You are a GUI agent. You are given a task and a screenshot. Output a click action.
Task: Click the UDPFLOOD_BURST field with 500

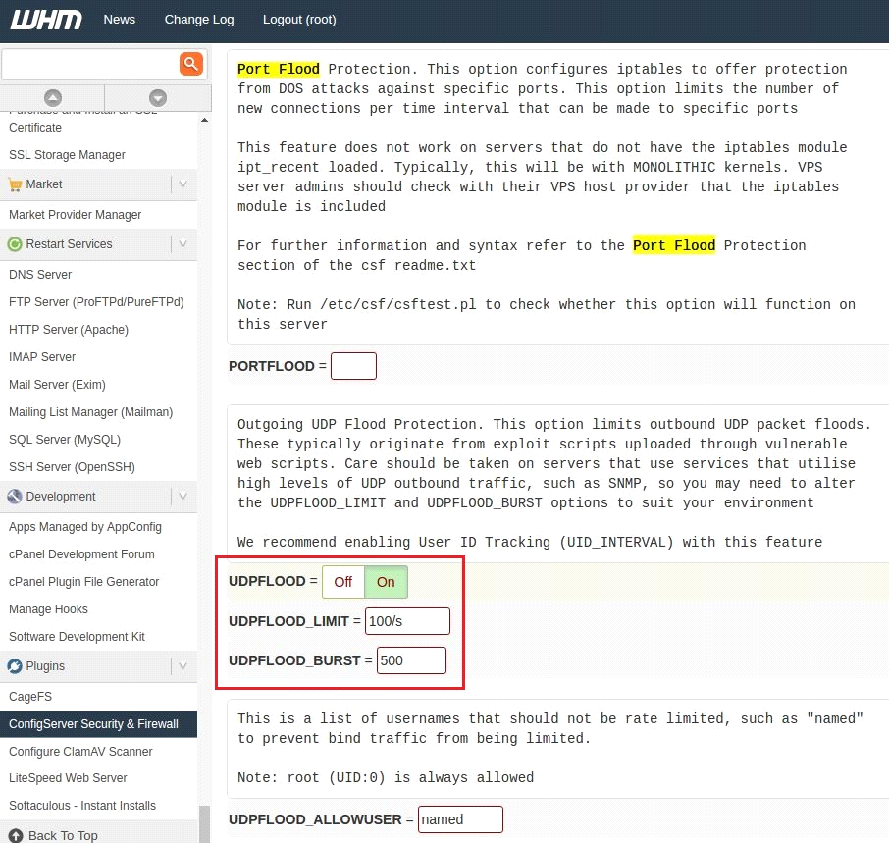pyautogui.click(x=411, y=660)
